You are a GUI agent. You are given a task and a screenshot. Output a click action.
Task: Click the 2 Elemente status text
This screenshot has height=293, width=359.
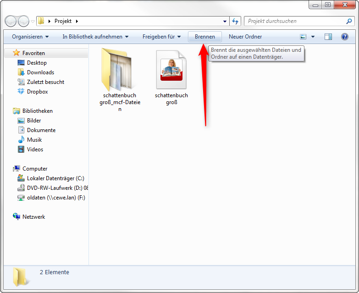point(54,272)
